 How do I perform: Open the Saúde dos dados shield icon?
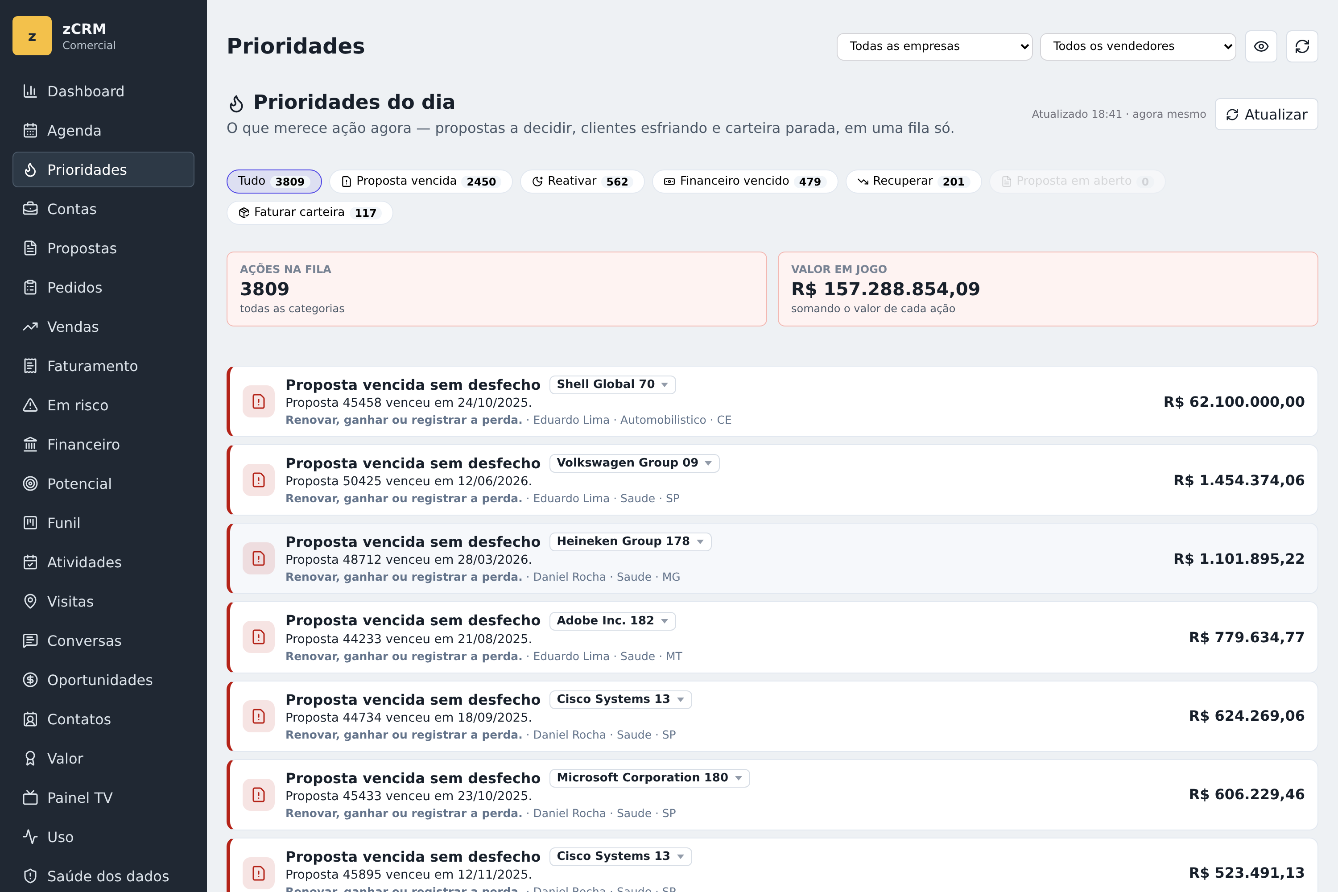[30, 876]
